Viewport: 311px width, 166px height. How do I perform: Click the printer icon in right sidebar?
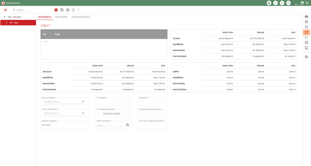pyautogui.click(x=306, y=17)
